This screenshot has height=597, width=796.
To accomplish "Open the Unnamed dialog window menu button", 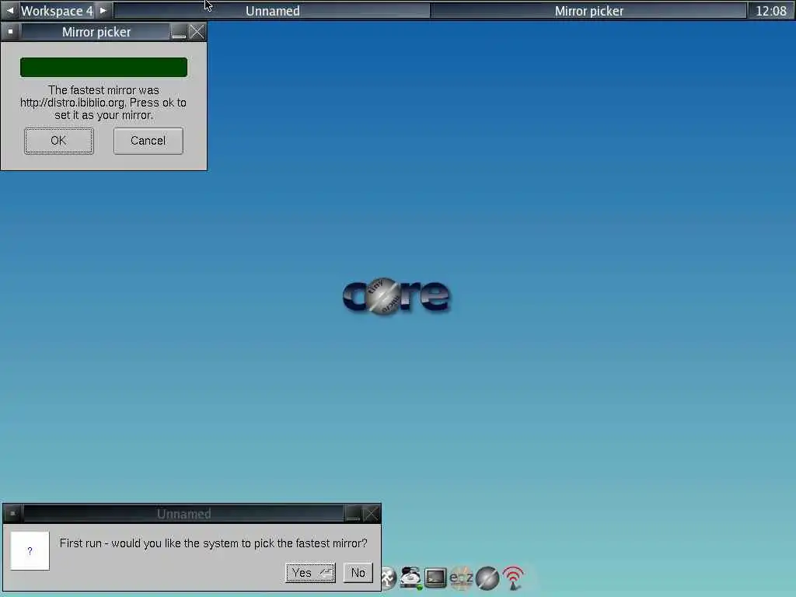I will [12, 514].
